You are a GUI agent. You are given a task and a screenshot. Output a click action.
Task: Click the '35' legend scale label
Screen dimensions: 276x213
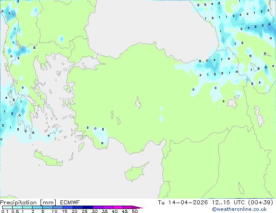pyautogui.click(x=104, y=211)
